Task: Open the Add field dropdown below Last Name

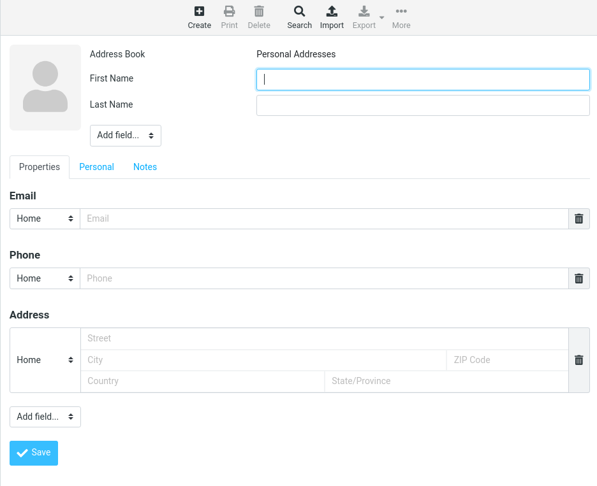Action: click(125, 136)
